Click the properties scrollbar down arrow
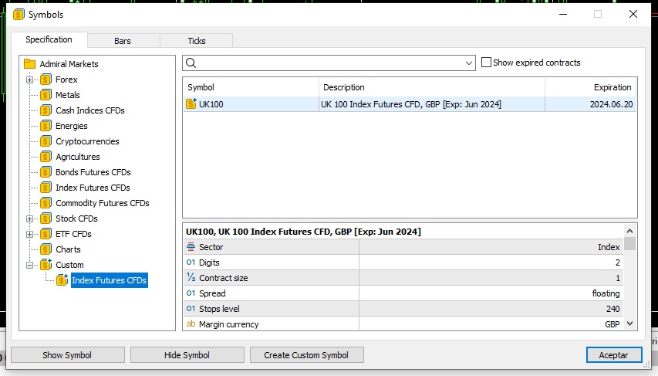This screenshot has height=376, width=658. tap(629, 323)
